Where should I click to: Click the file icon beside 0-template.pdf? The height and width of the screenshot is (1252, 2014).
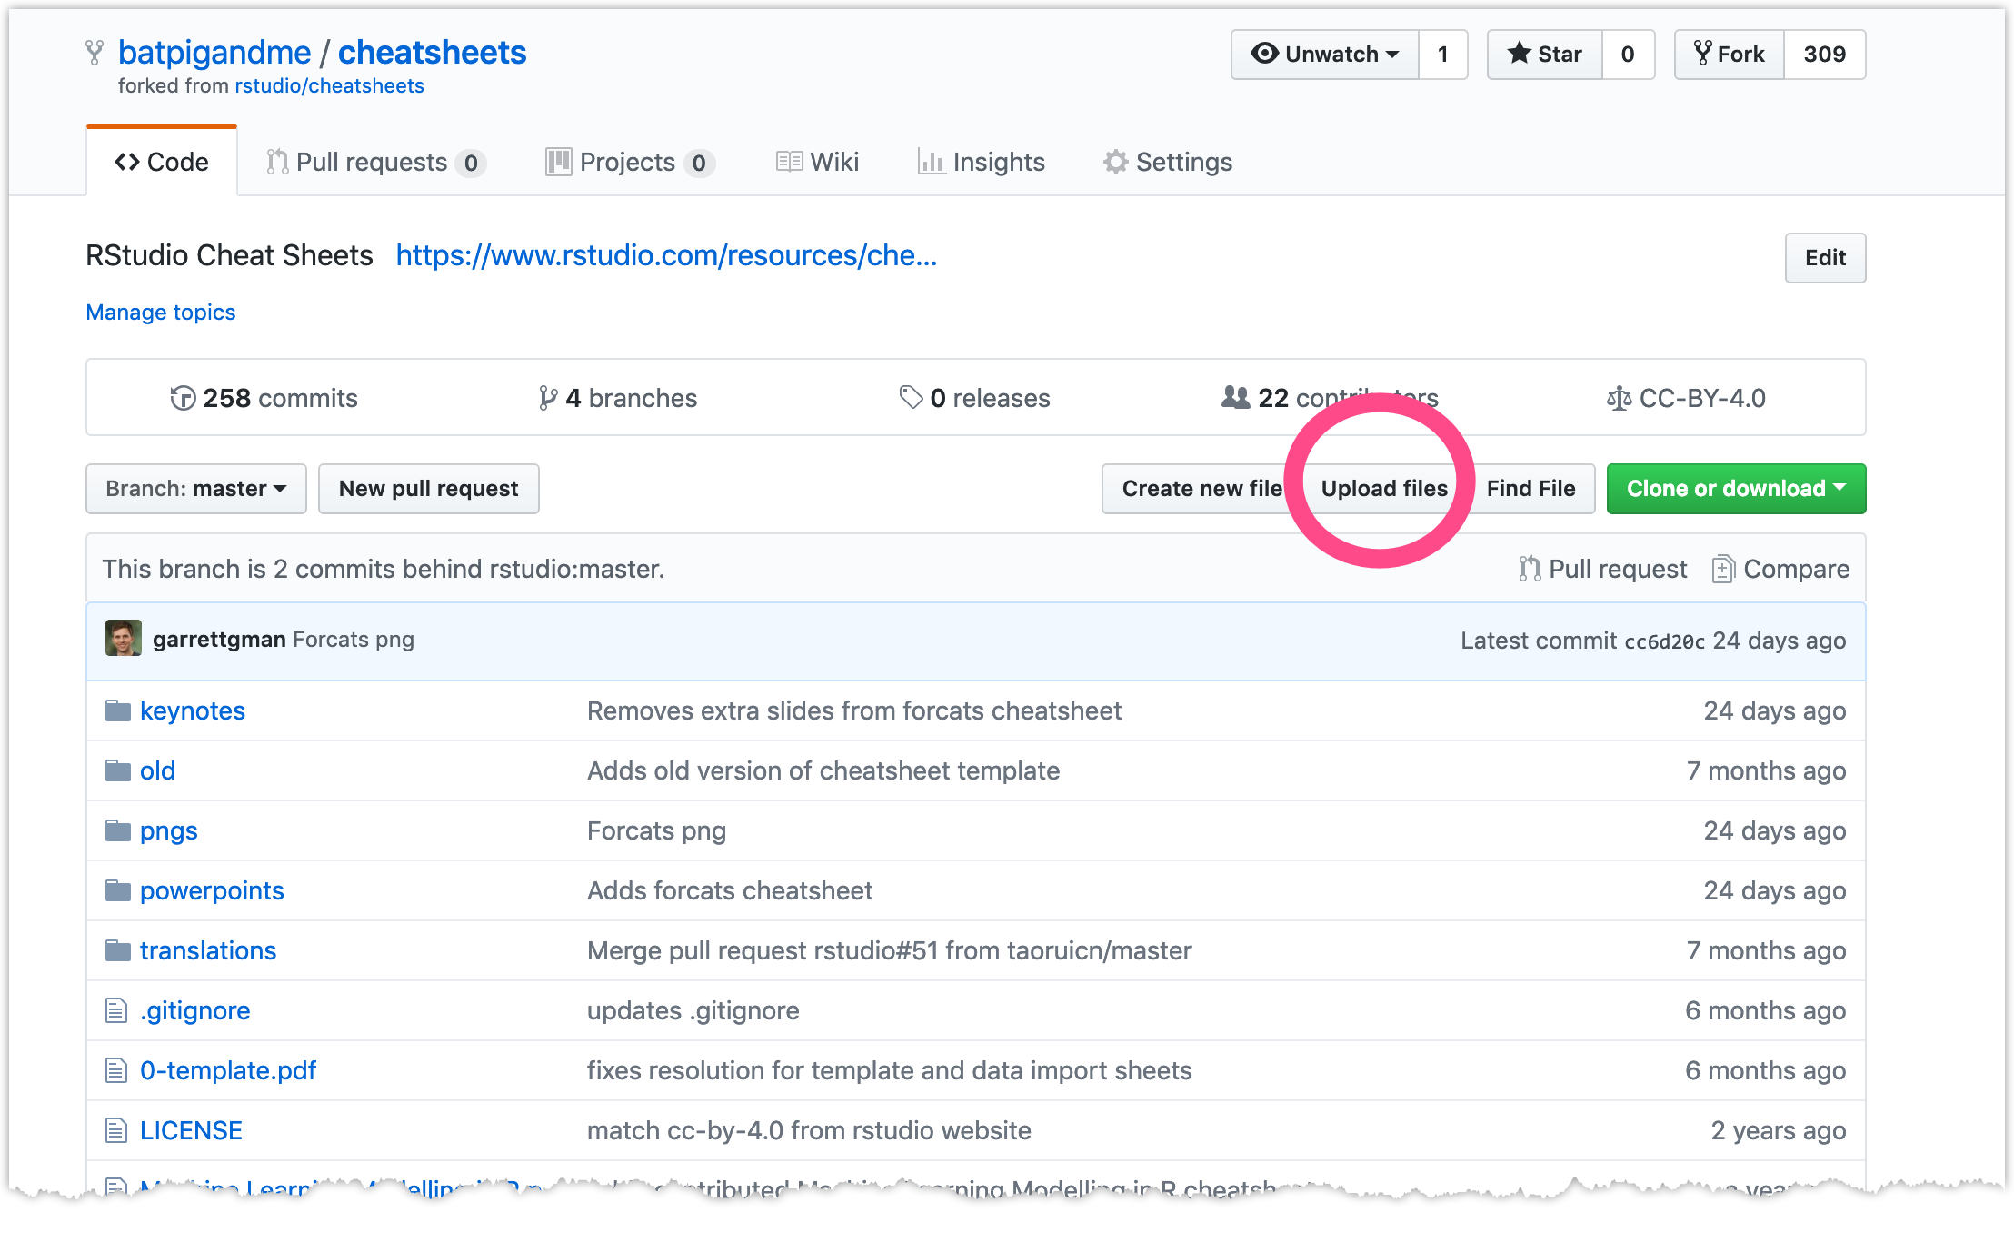(x=115, y=1070)
